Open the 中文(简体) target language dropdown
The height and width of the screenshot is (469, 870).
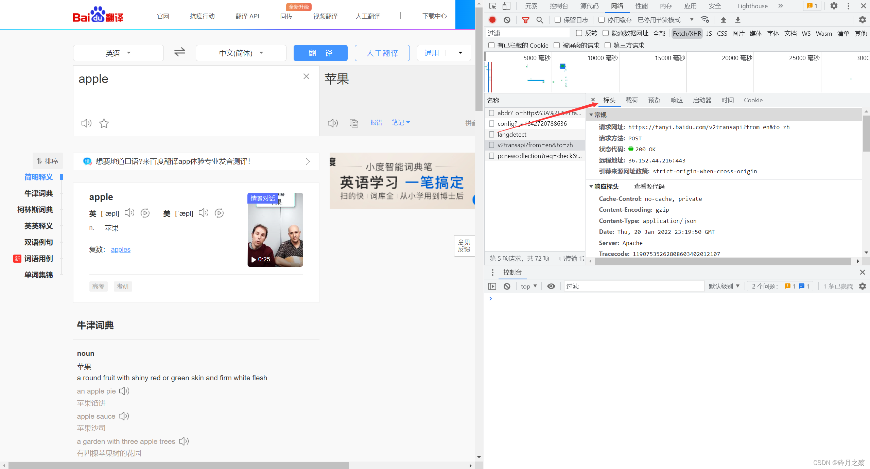[241, 53]
